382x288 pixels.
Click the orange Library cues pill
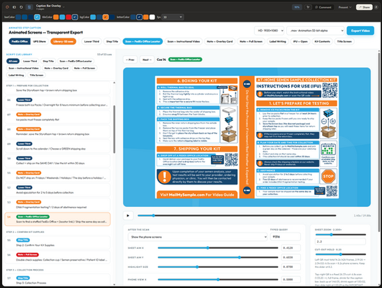pos(64,41)
